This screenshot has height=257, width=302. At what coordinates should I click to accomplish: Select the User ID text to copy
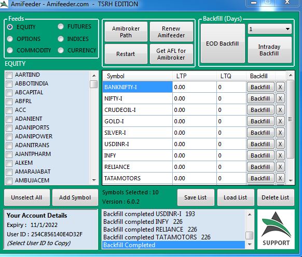pos(57,234)
